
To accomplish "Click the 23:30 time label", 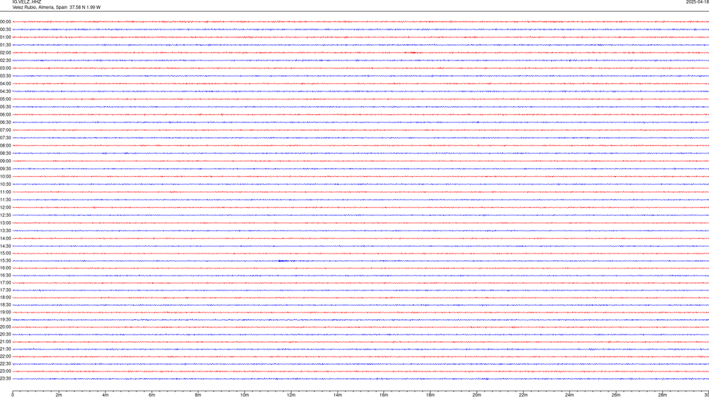I will [x=5, y=379].
